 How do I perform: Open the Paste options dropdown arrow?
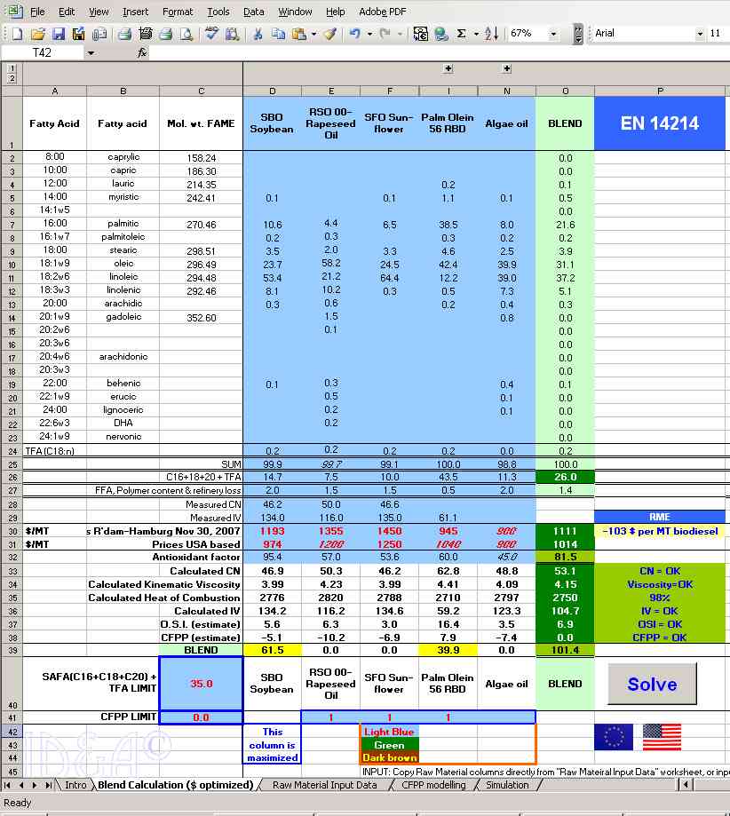314,35
